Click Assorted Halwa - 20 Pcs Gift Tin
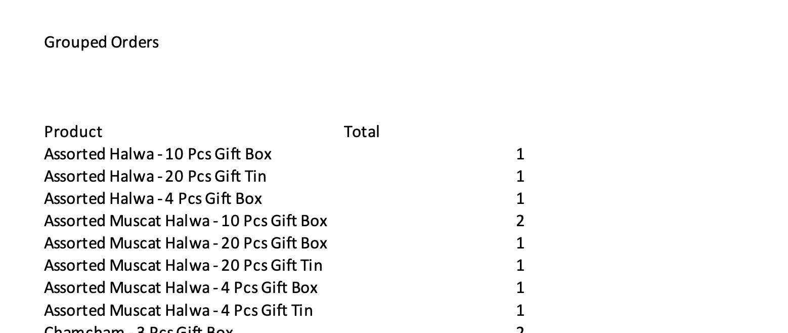This screenshot has height=333, width=788. coord(155,177)
